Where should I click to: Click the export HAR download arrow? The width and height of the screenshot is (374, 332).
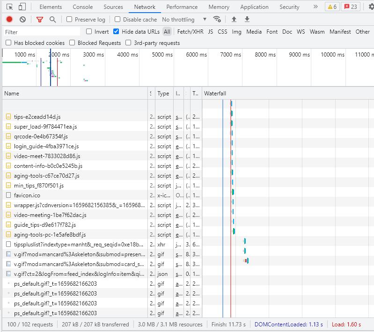pyautogui.click(x=247, y=20)
